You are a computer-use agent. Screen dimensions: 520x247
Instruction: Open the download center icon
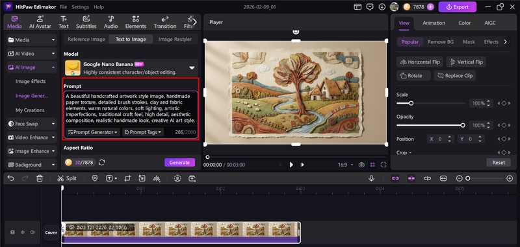382,7
